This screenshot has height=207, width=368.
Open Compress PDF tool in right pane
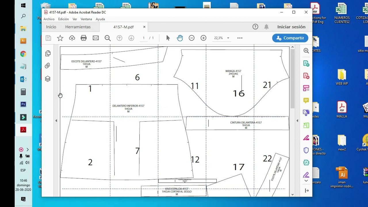coord(306,162)
